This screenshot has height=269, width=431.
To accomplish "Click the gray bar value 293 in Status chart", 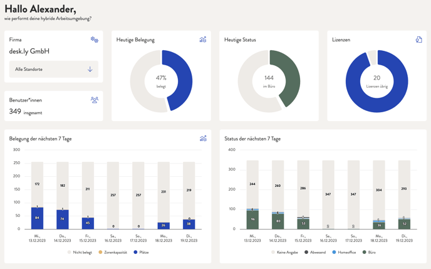I will (x=404, y=189).
